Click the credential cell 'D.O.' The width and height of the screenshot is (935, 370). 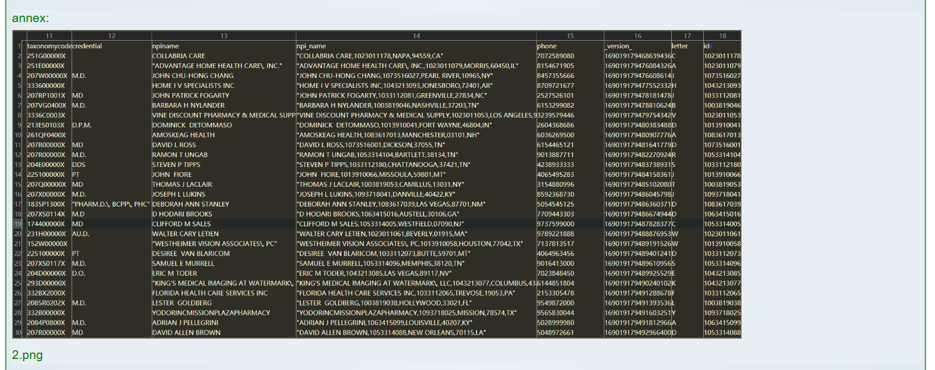pos(111,273)
